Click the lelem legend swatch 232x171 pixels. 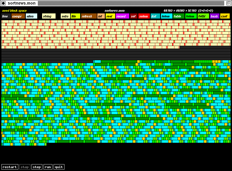167,16
